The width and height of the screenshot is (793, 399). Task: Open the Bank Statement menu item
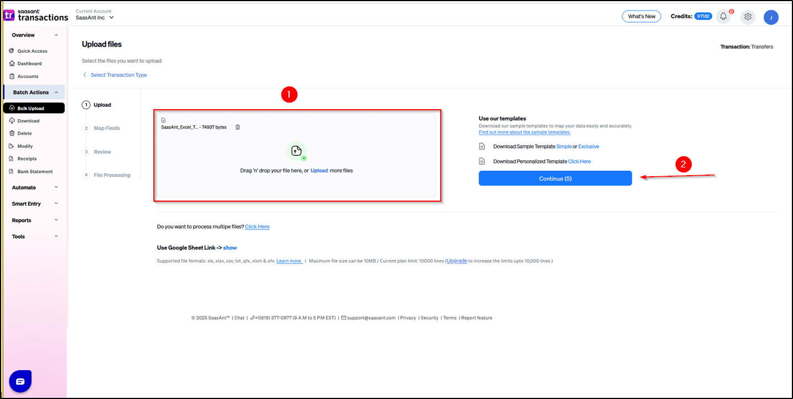pyautogui.click(x=35, y=172)
